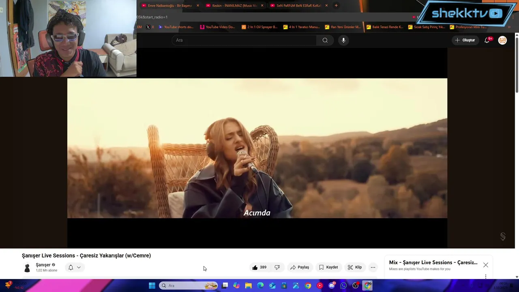
Task: Open X bookmark in bookmarks bar
Action: (150, 27)
